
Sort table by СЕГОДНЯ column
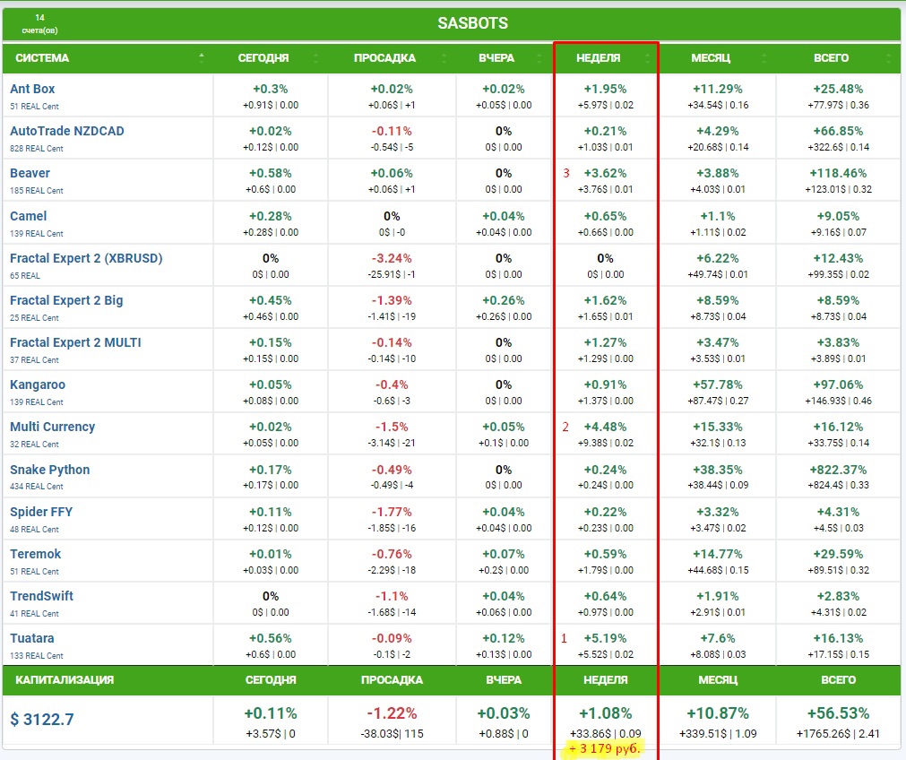pyautogui.click(x=263, y=58)
